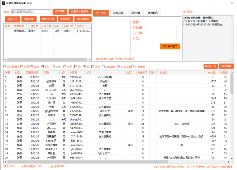Toggle the 点赞 checkbox
Viewport: 237px width, 170px height.
pos(53,67)
